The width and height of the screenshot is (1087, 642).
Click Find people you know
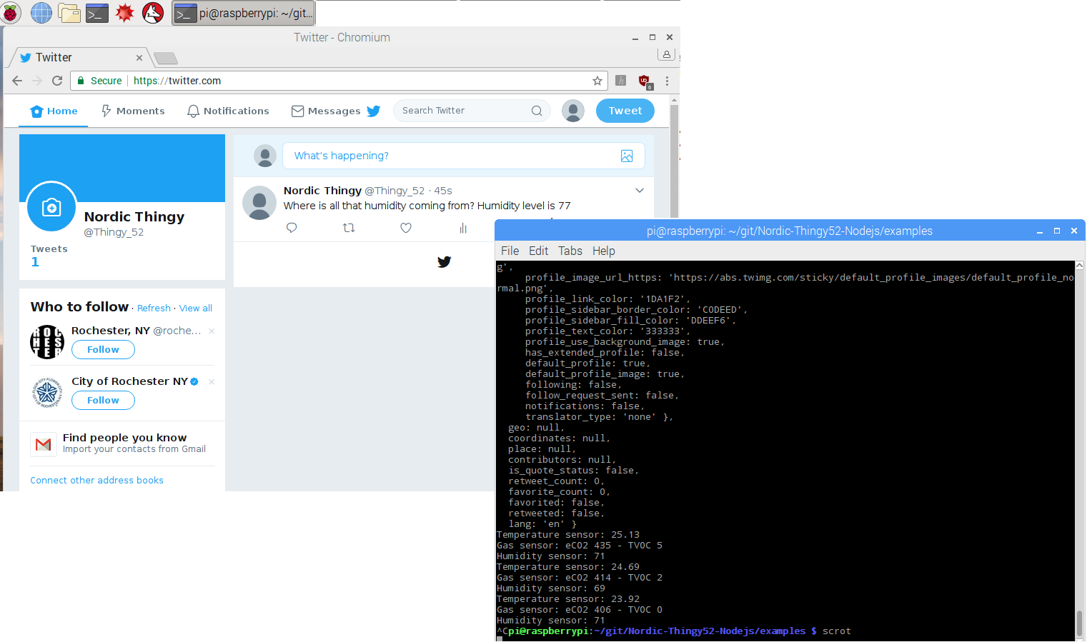click(x=125, y=437)
